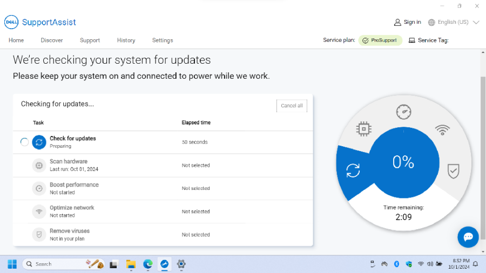486x273 pixels.
Task: Click the ProSupport service plan badge
Action: [x=380, y=40]
